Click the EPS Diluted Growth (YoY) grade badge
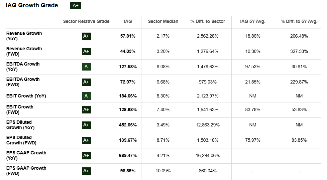Viewport: 327px width, 180px height. [86, 125]
